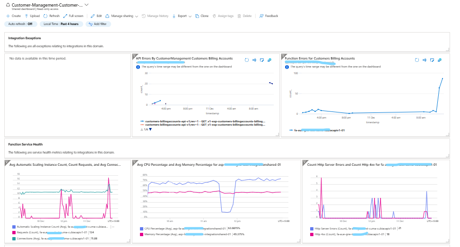460x247 pixels.
Task: Open the Feedback panel
Action: [269, 16]
